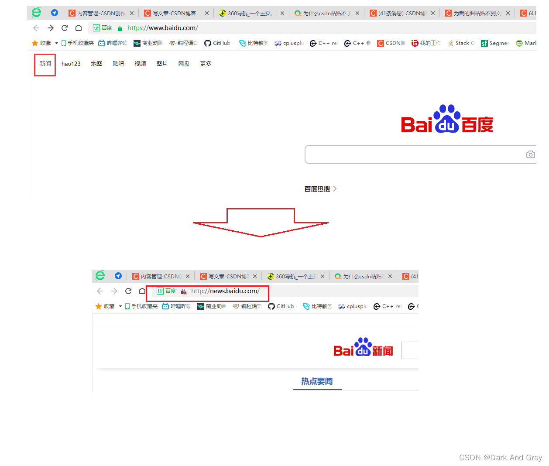This screenshot has height=466, width=549.
Task: Click the insecure lock icon beside http://news.baidu.com
Action: tap(184, 291)
